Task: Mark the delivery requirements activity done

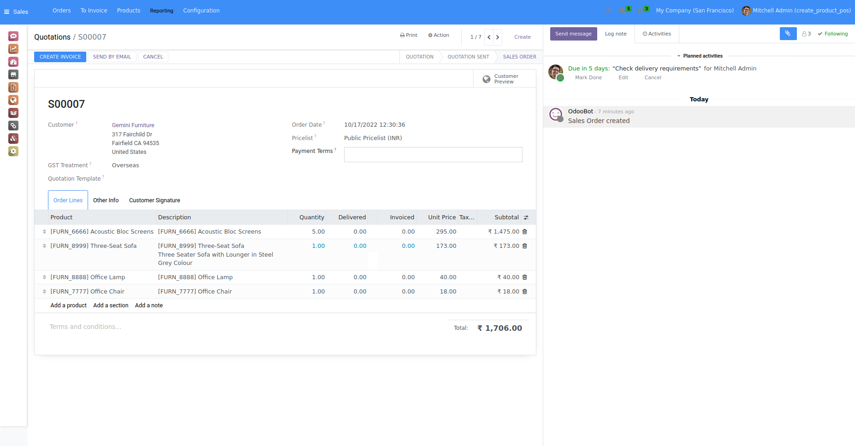Action: (x=588, y=78)
